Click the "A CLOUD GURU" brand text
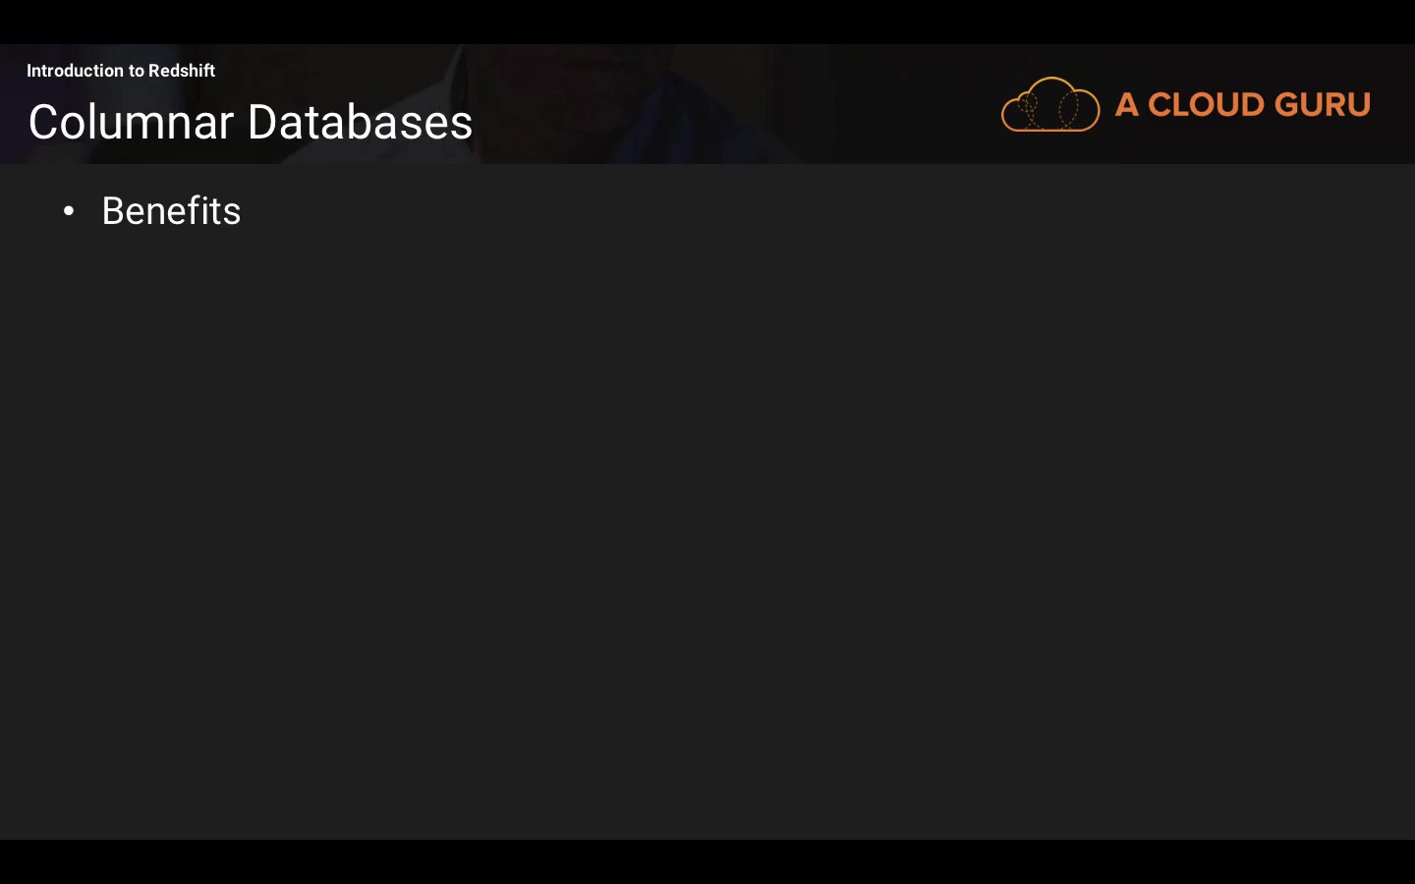1415x884 pixels. coord(1242,104)
